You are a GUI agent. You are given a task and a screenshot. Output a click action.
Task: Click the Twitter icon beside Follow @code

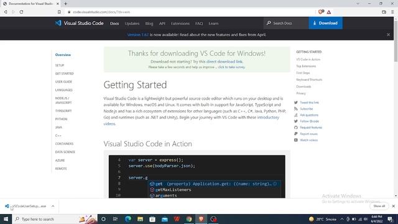click(x=296, y=121)
